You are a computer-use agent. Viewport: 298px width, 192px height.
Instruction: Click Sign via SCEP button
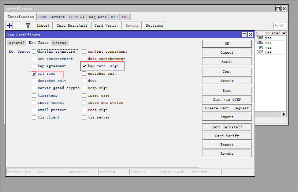[x=227, y=99]
